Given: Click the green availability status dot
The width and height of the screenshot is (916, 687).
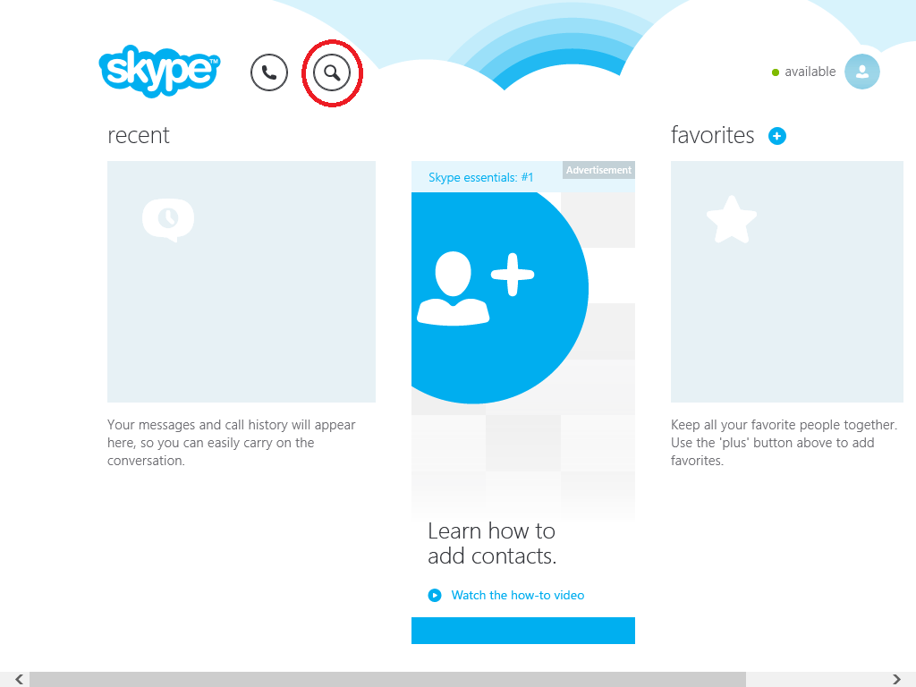Looking at the screenshot, I should point(776,72).
